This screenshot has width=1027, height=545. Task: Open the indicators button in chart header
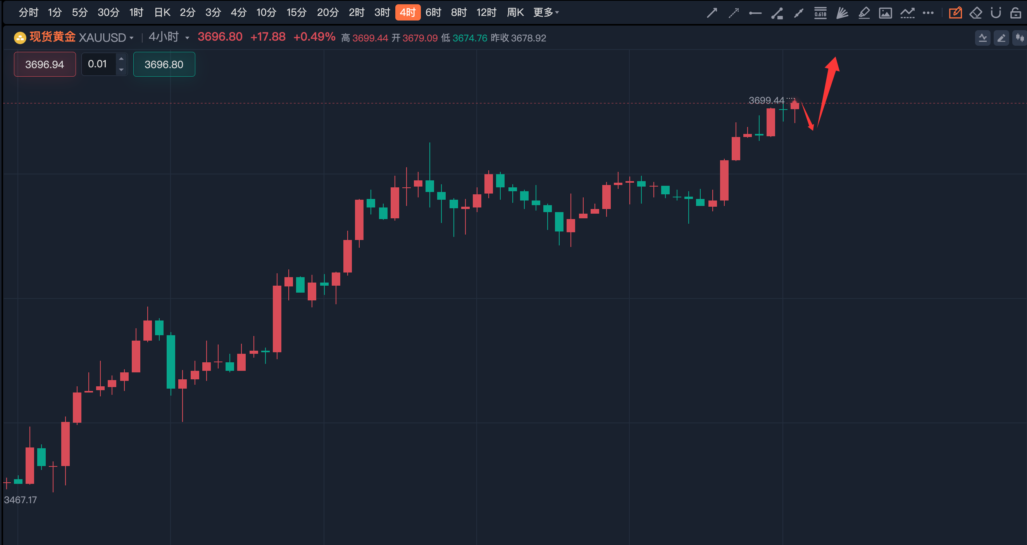[983, 38]
